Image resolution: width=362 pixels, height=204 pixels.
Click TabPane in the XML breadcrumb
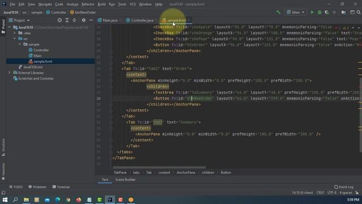tap(120, 172)
